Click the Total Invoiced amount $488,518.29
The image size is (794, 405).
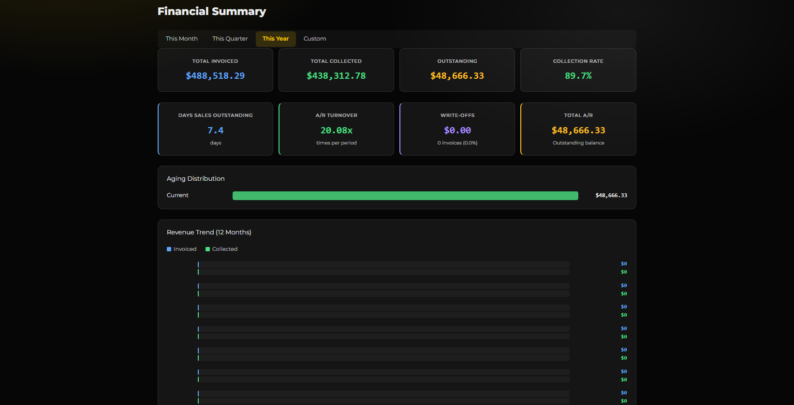click(215, 76)
